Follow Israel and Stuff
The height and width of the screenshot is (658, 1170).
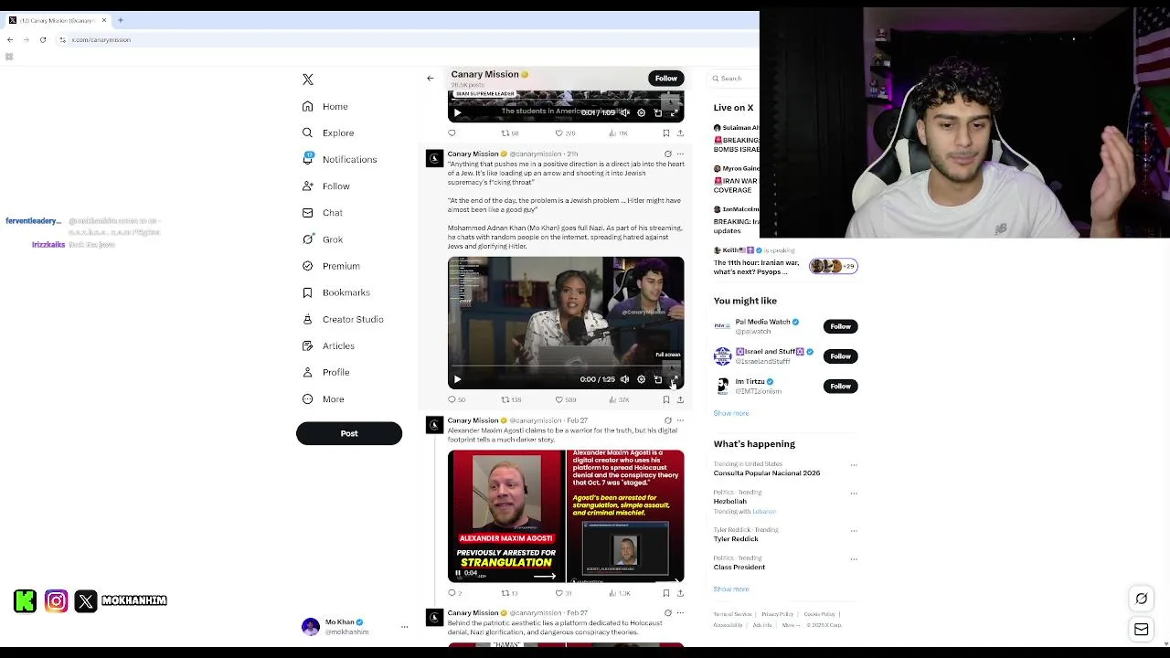coord(840,356)
